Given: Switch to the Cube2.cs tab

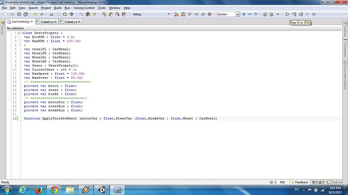Looking at the screenshot, I should 47,22.
